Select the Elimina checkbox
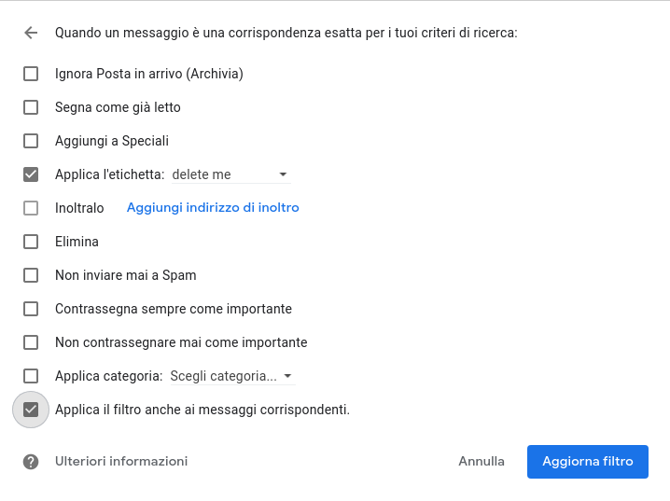Image resolution: width=670 pixels, height=501 pixels. click(x=31, y=242)
